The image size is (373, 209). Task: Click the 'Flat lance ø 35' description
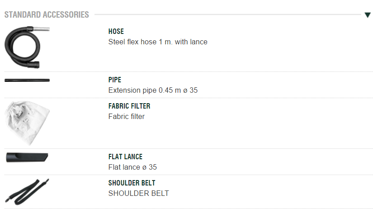pyautogui.click(x=132, y=167)
